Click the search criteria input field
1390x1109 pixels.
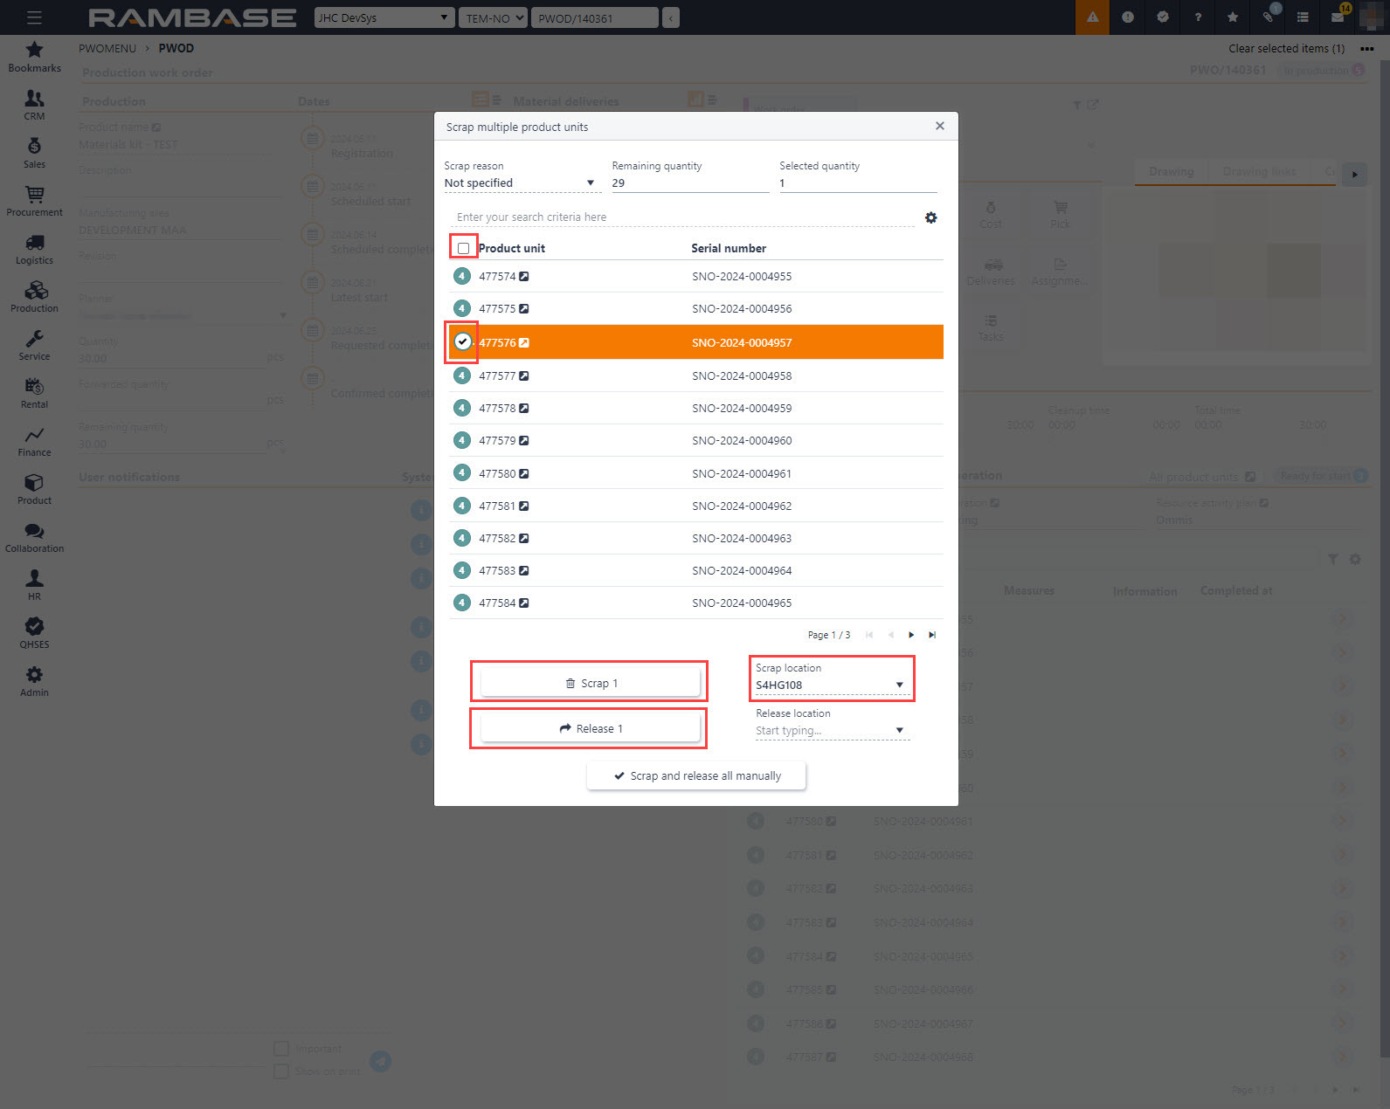pyautogui.click(x=681, y=217)
